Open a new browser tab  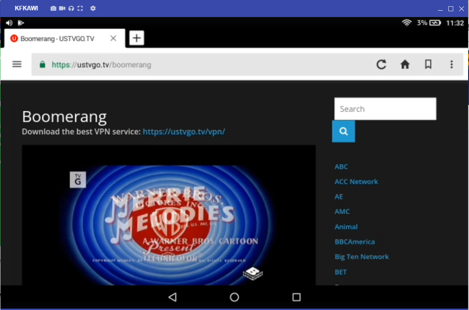pyautogui.click(x=136, y=38)
